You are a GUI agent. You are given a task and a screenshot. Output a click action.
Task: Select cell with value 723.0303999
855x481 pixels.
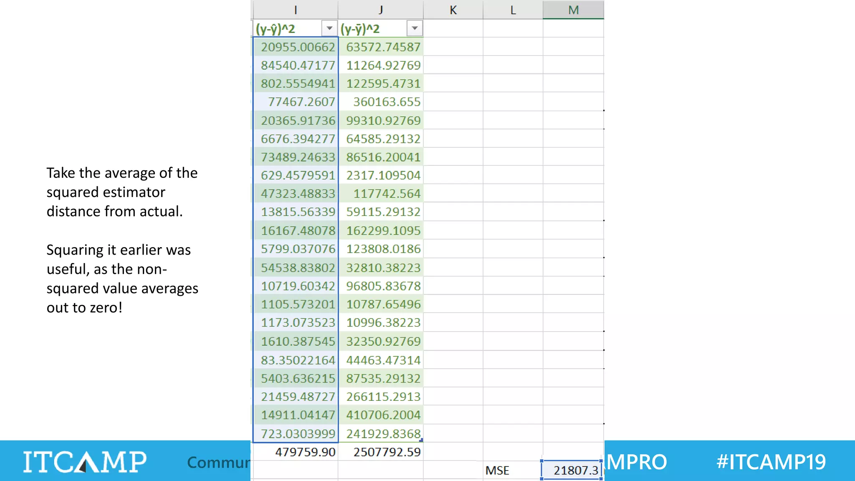coord(296,433)
